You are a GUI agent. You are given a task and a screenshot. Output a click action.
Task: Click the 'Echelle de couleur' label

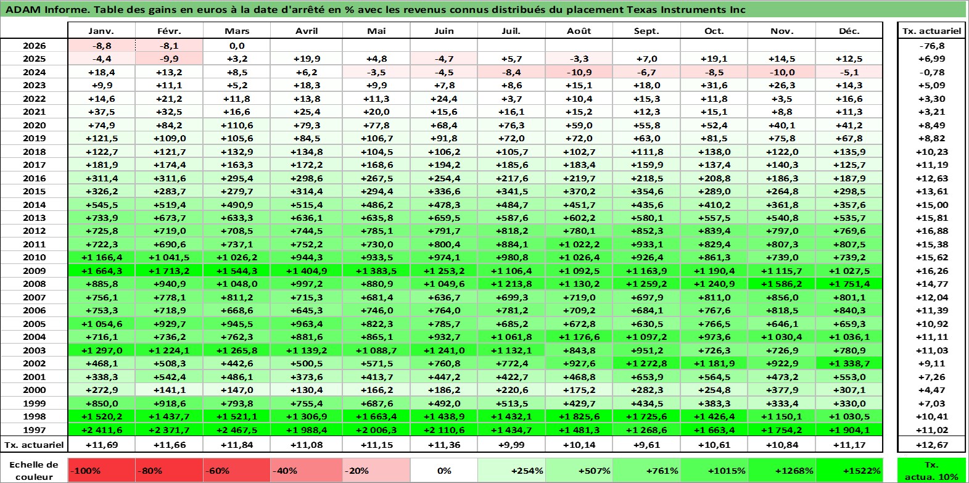pyautogui.click(x=34, y=470)
